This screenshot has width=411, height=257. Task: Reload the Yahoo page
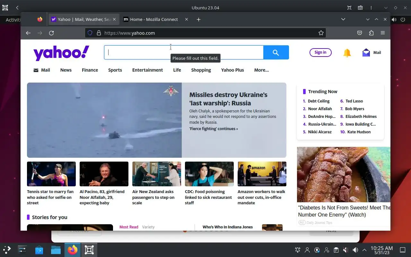click(51, 33)
